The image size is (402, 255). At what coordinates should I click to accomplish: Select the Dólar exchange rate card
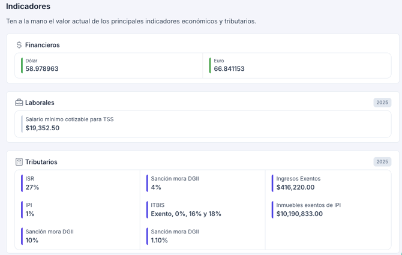pos(109,65)
